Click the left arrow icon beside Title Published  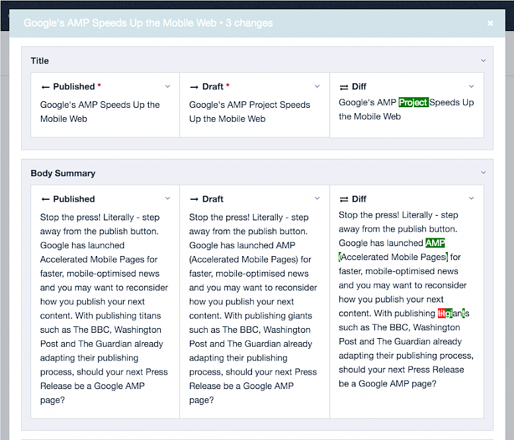pos(45,87)
